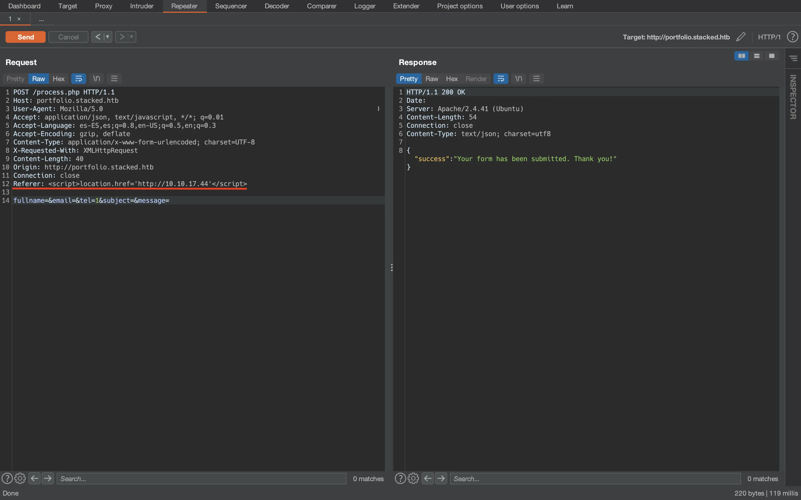The height and width of the screenshot is (500, 801).
Task: Toggle word wrap in Request pane
Action: (78, 79)
